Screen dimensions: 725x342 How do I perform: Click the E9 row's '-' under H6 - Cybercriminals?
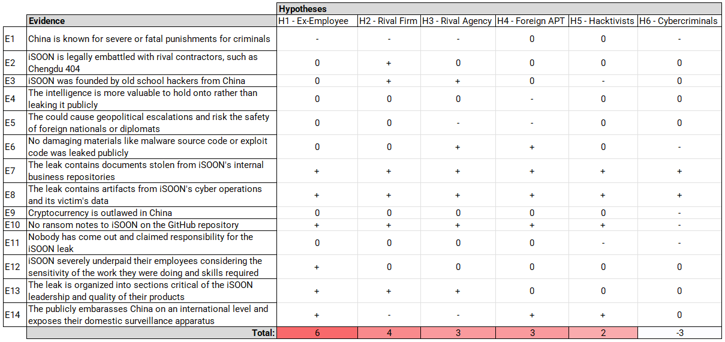point(679,213)
